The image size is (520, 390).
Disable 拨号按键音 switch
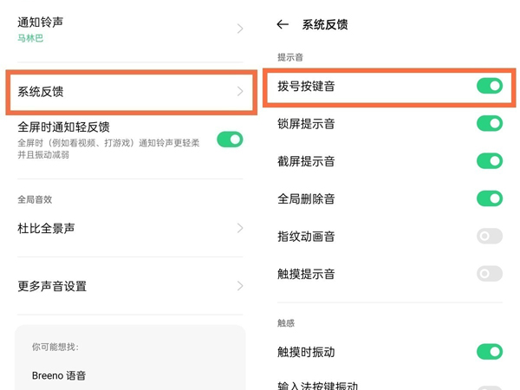(490, 87)
